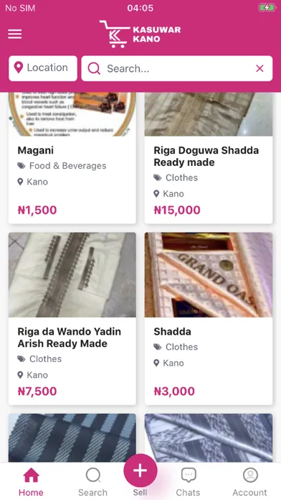The image size is (281, 500).
Task: Tap the plus Sell button
Action: coord(140,471)
